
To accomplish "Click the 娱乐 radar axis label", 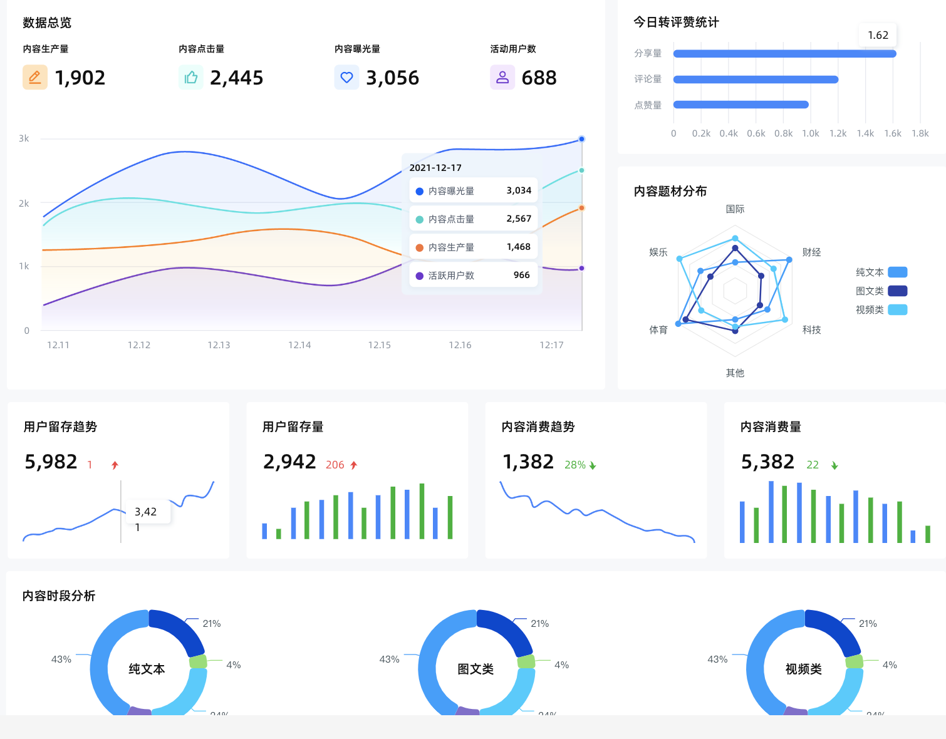I will [x=658, y=252].
